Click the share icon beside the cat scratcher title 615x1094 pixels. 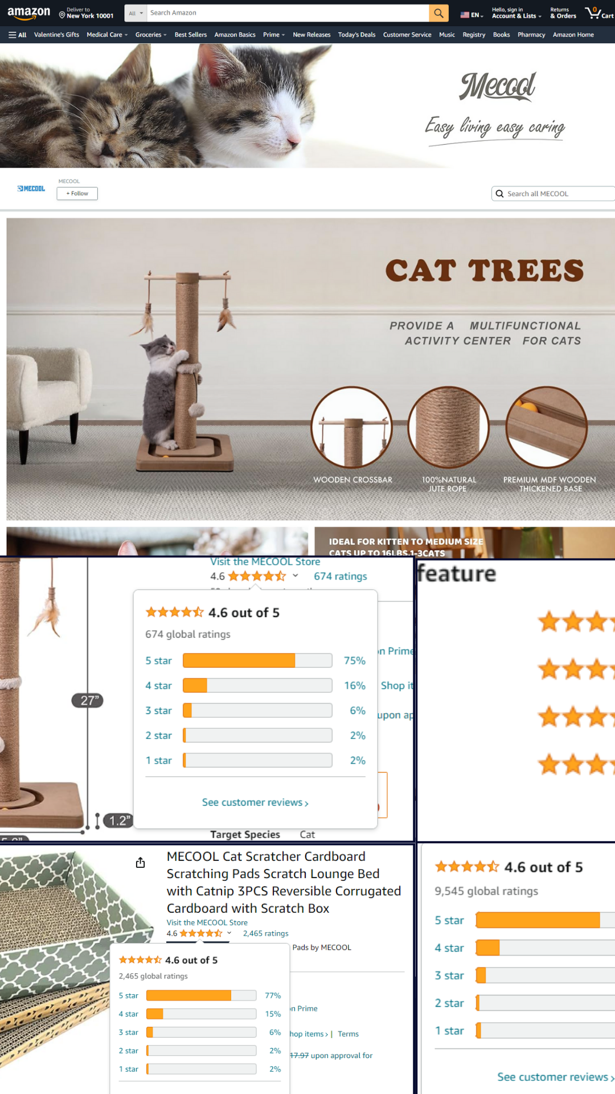[x=141, y=863]
